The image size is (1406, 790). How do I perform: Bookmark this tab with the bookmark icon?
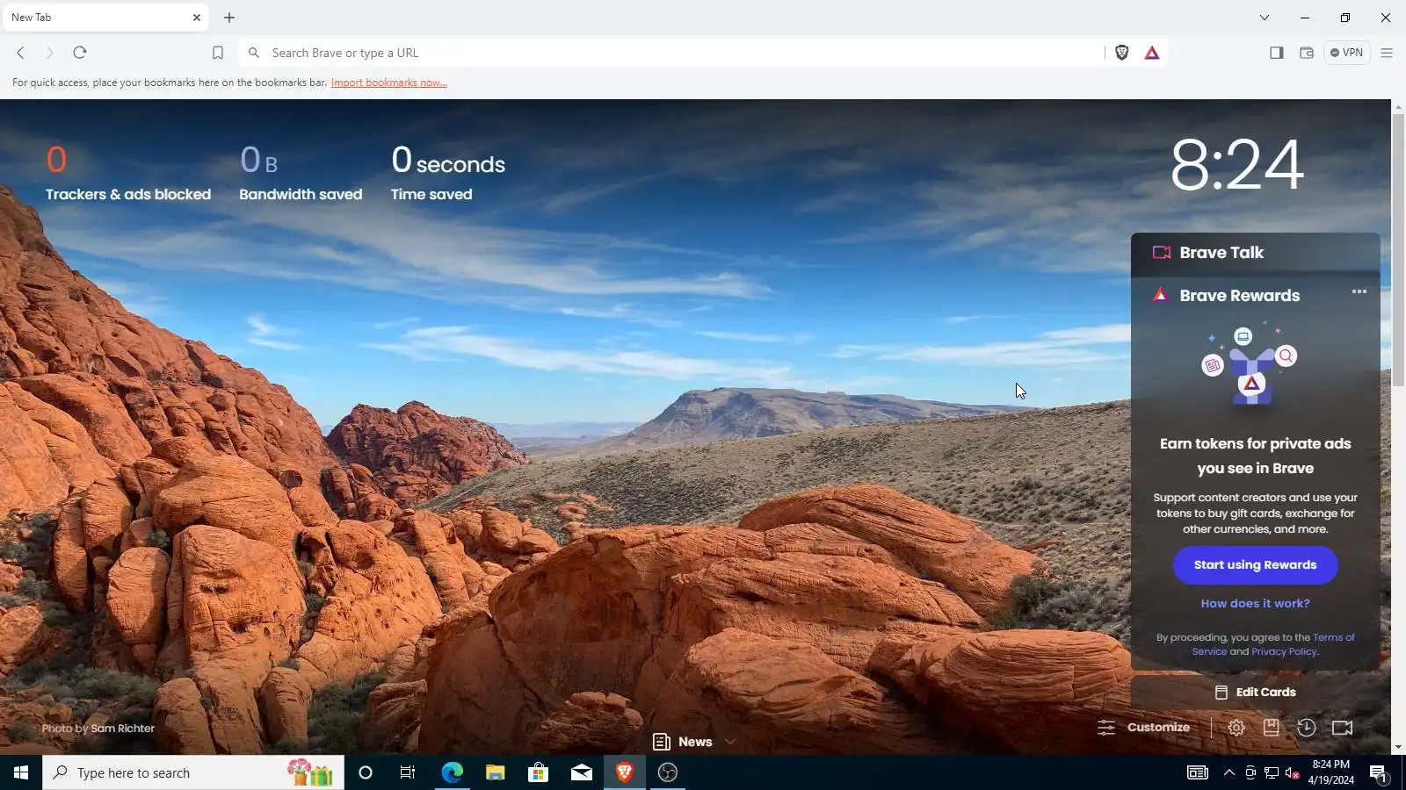(x=218, y=53)
